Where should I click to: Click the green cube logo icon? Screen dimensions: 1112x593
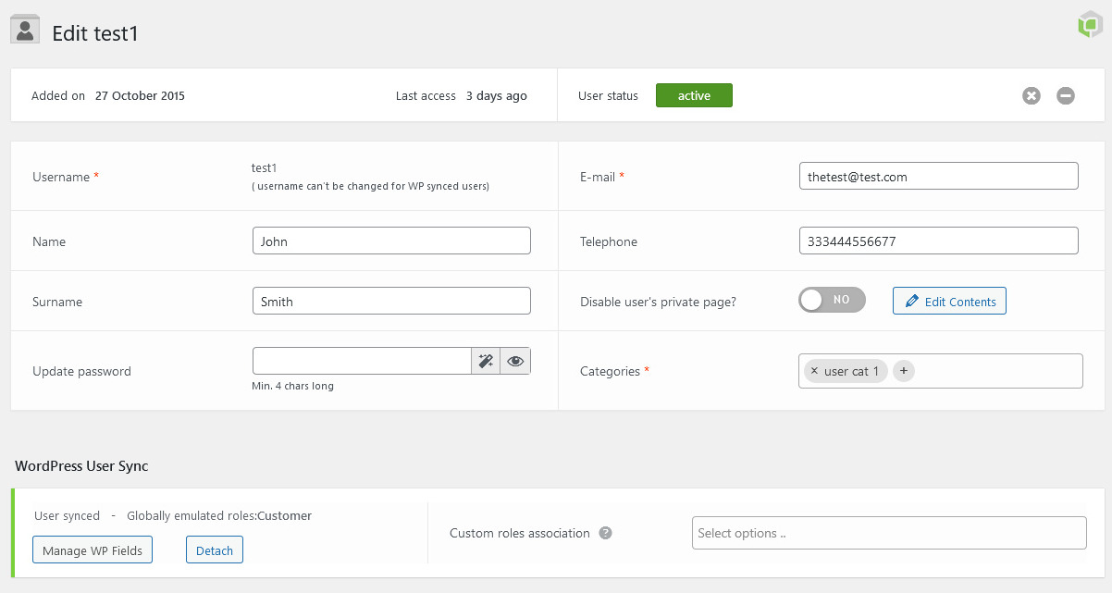1090,25
